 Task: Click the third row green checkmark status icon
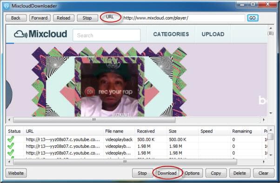click(11, 153)
